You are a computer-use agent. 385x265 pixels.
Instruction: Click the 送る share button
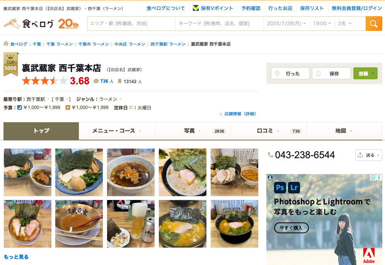click(x=368, y=155)
